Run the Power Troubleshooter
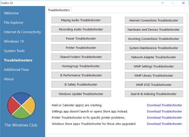 click(81, 38)
